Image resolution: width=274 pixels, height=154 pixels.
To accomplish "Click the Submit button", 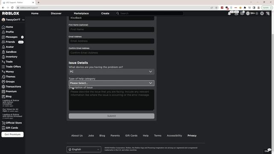I will (x=111, y=116).
